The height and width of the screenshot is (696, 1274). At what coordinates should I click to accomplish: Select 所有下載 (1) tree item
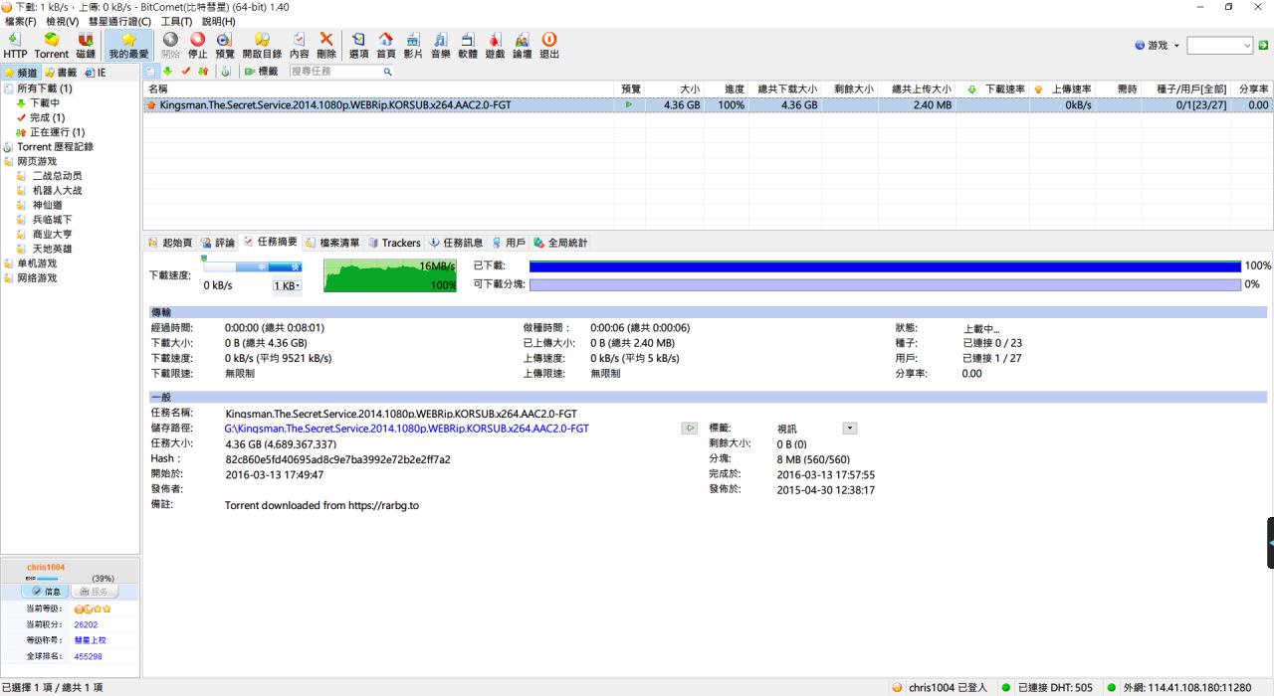38,88
